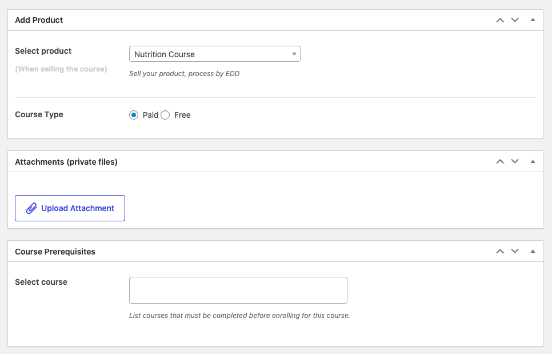This screenshot has height=354, width=552.
Task: Select the Free course type
Action: tap(165, 115)
